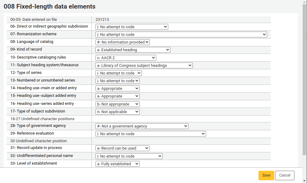The image size is (307, 183).
Task: Open the 'Numbered or unnumbered series' dropdown
Action: 117,81
